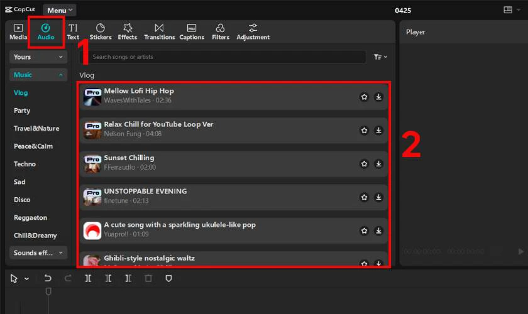528x314 pixels.
Task: Preview UNSTOPPABLE EVENING thumbnail
Action: 92,197
